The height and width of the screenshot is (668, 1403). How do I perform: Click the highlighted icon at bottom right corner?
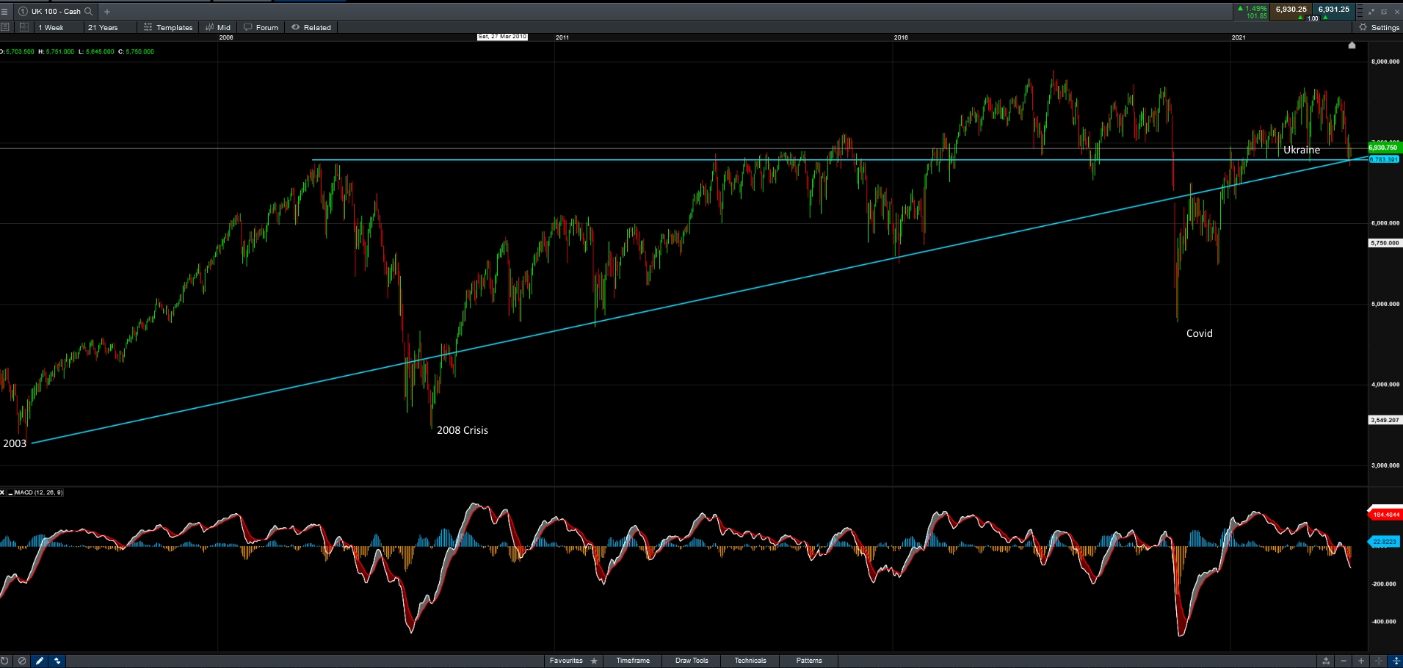(x=1396, y=661)
